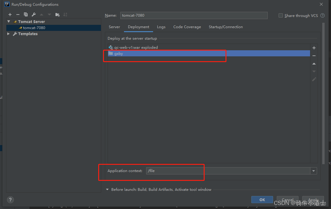Viewport: 331px width, 209px height.
Task: Move configuration up in left toolbar
Action: (x=42, y=15)
